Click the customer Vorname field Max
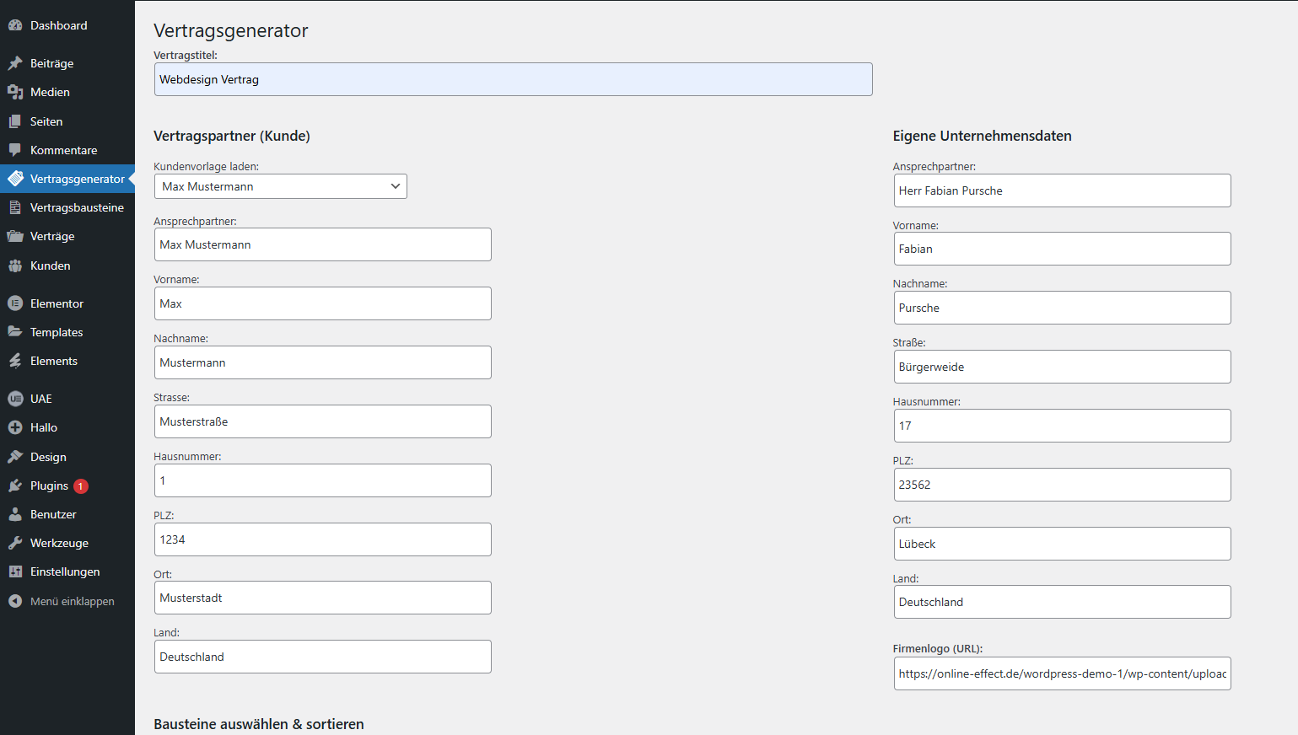Viewport: 1298px width, 735px height. [x=322, y=303]
